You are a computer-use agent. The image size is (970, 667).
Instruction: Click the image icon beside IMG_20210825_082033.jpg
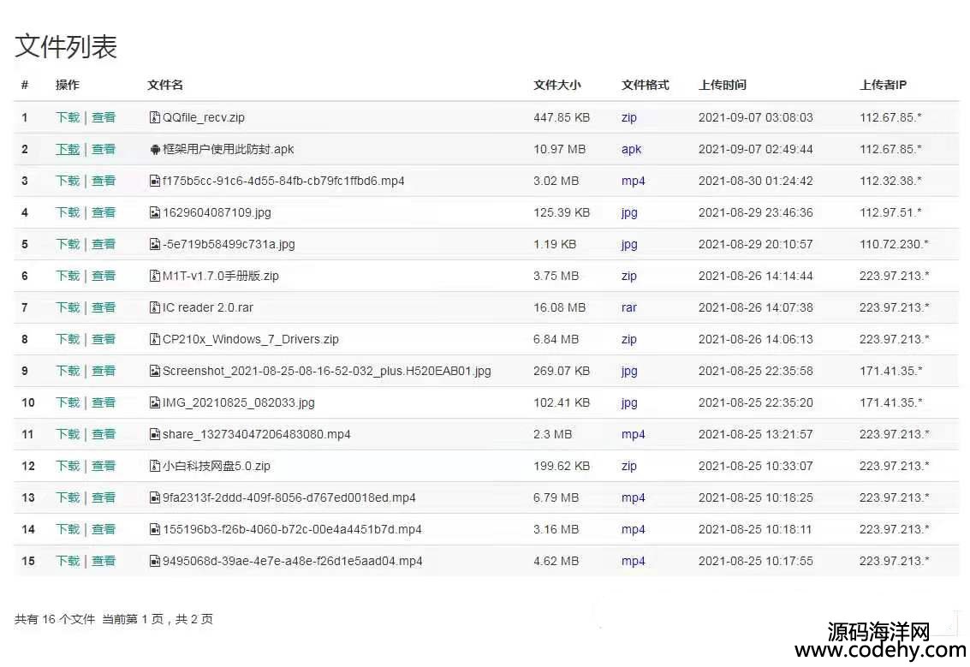click(x=155, y=402)
